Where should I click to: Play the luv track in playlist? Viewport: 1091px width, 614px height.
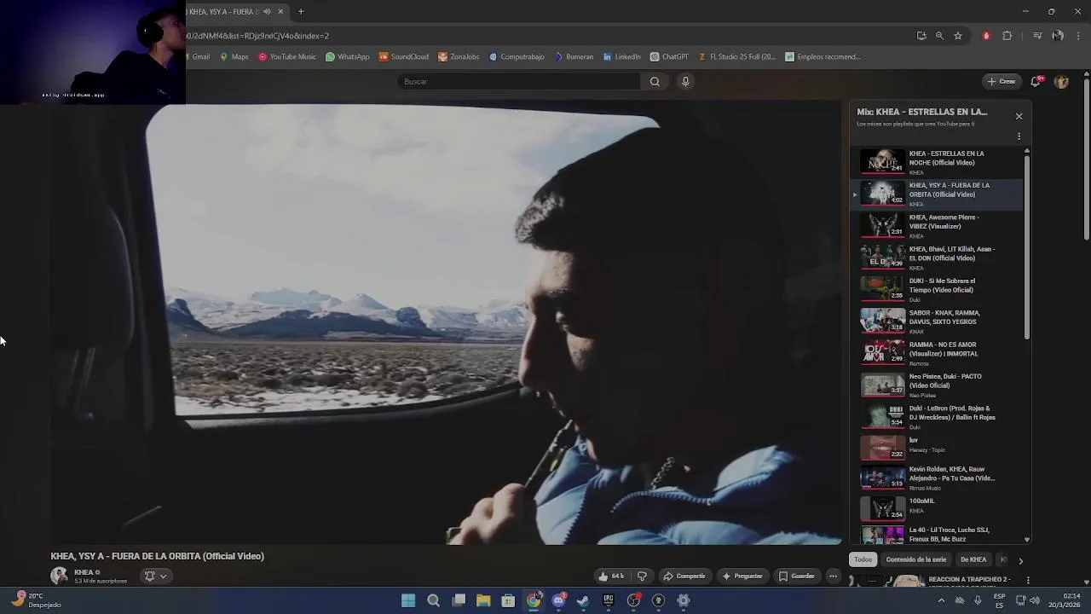938,449
